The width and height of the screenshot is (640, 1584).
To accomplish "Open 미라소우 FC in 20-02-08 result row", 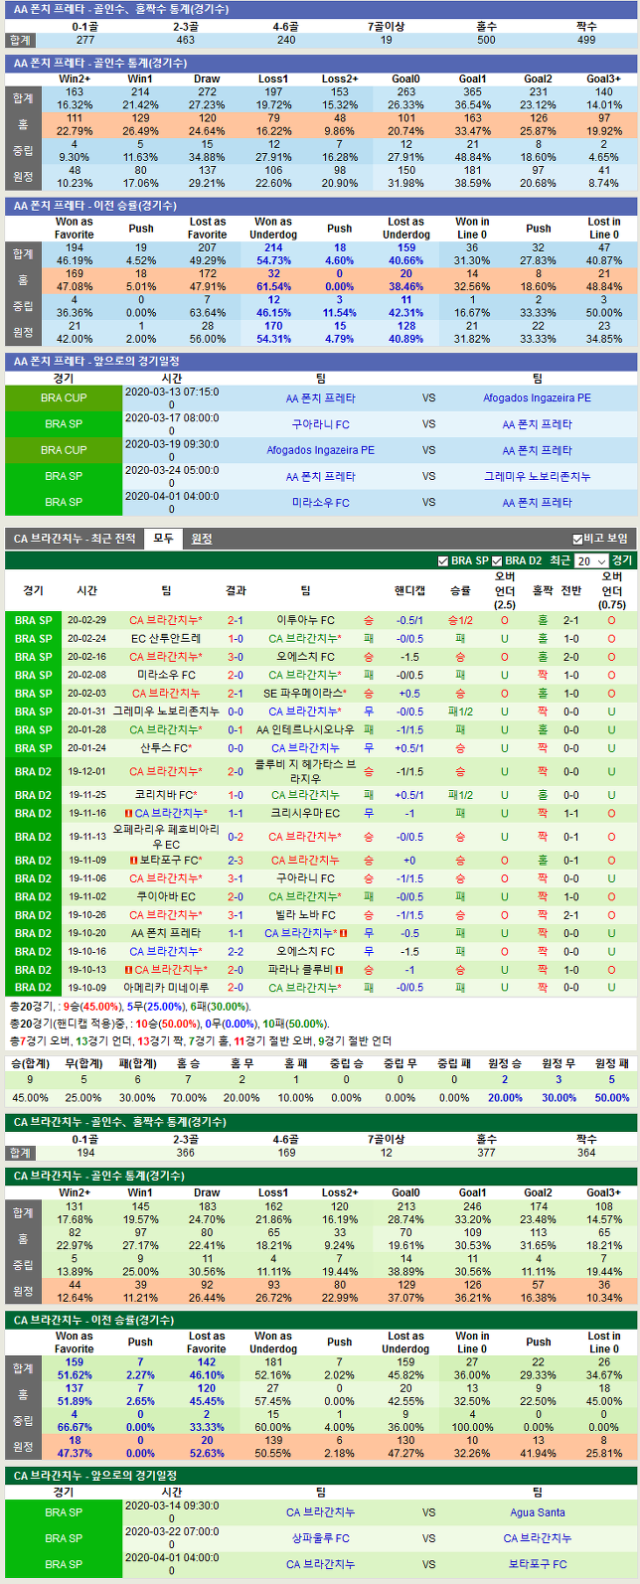I will click(x=166, y=675).
